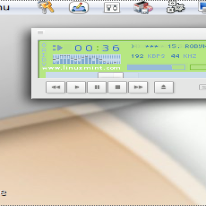Toggle the 'A' always-on-top letter
This screenshot has height=206, width=206.
[44, 50]
